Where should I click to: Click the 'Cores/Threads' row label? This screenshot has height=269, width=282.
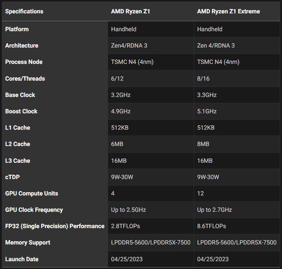click(x=25, y=78)
